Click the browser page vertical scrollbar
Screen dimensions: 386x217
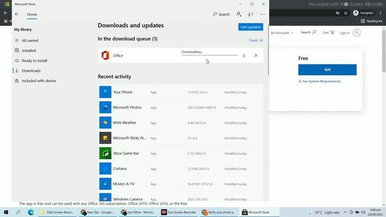[384, 51]
